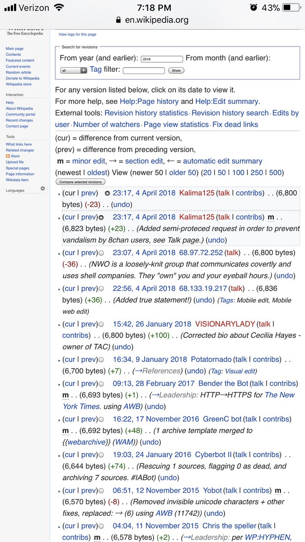Open Fix dead links tool
This screenshot has height=542, width=305.
235,125
